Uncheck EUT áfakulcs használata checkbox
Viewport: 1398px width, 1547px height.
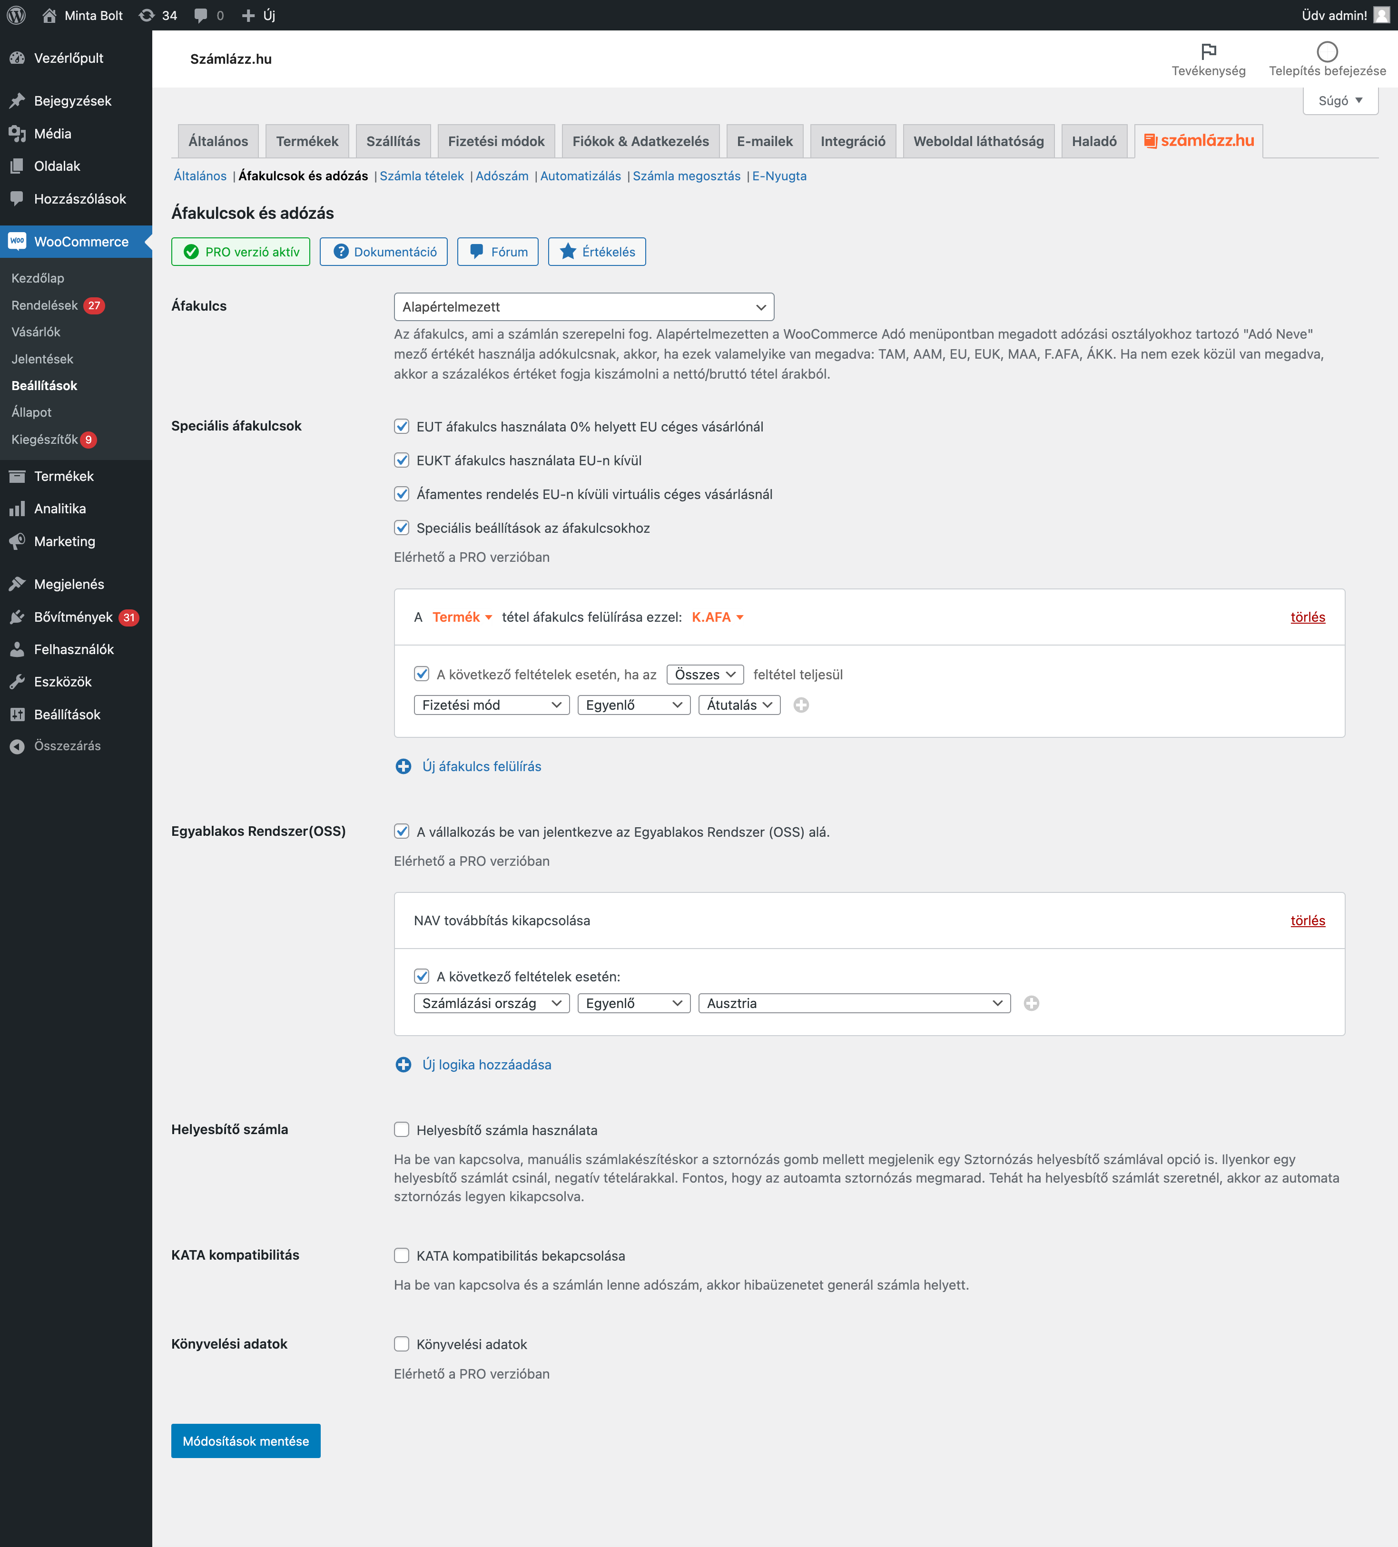402,427
